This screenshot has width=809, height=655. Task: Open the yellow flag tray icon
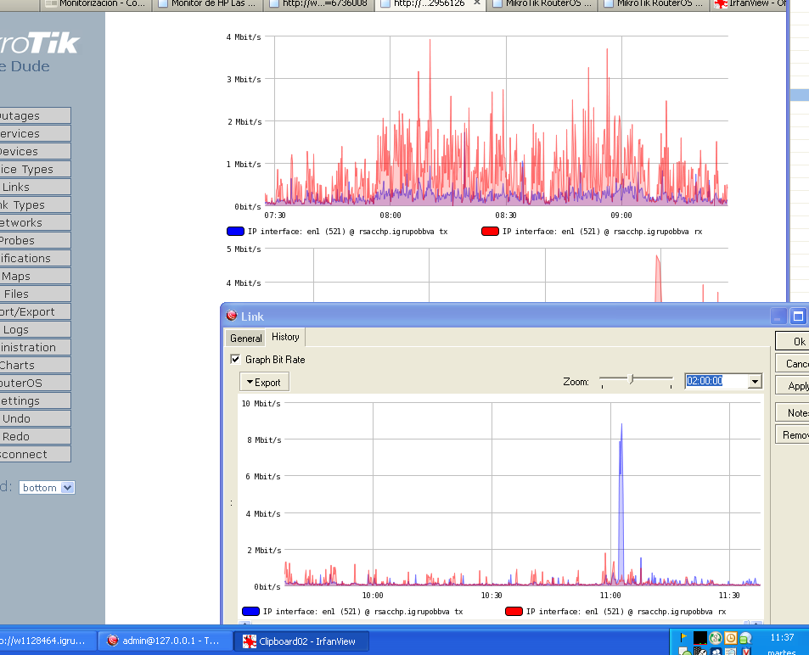683,637
